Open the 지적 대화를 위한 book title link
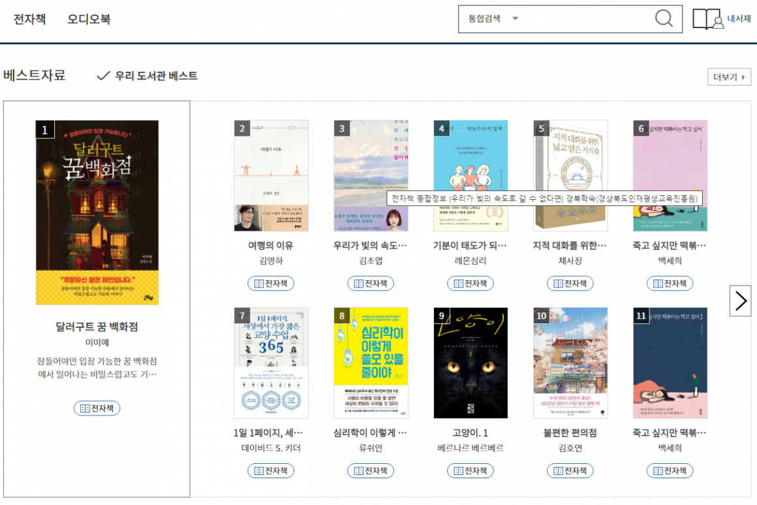Screen dimensions: 757x505 click(570, 246)
